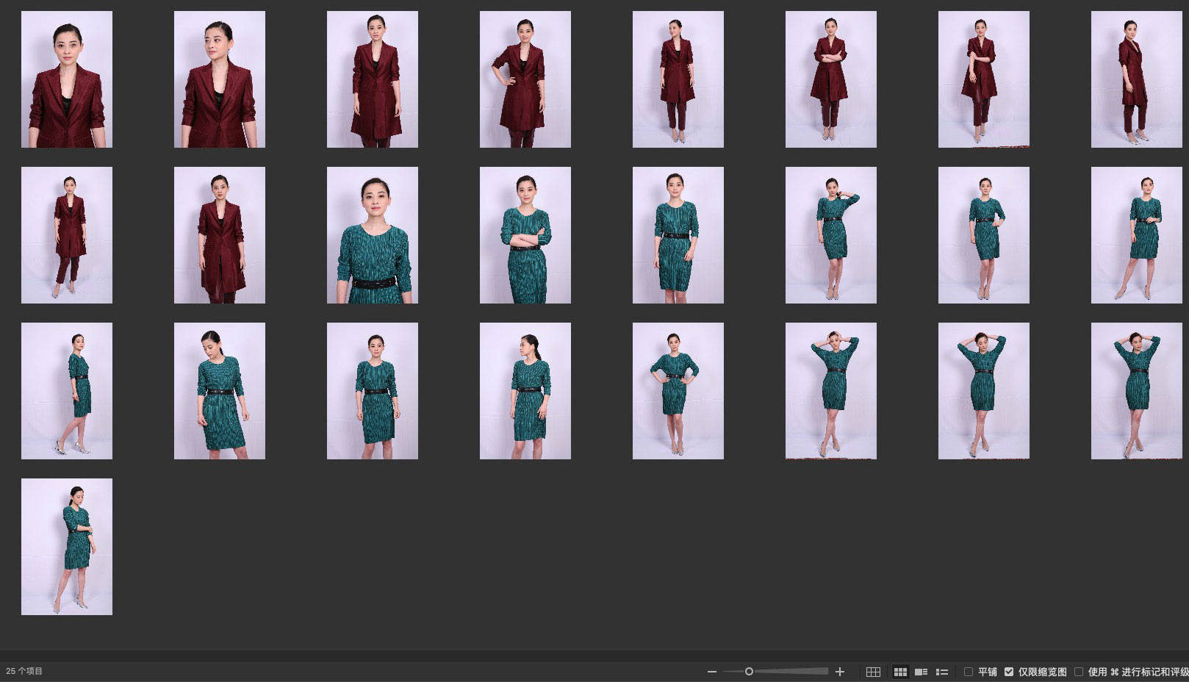Select the thumbnail grid view icon
The height and width of the screenshot is (682, 1189).
point(900,672)
